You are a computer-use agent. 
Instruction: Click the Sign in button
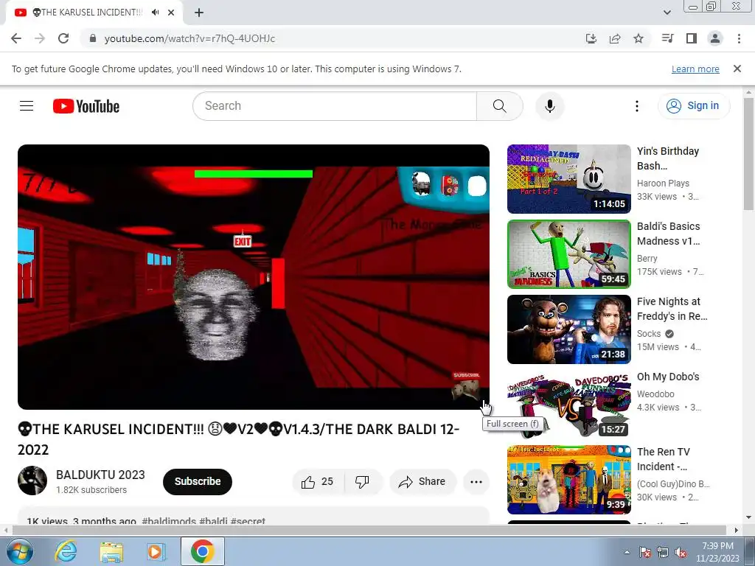tap(693, 106)
